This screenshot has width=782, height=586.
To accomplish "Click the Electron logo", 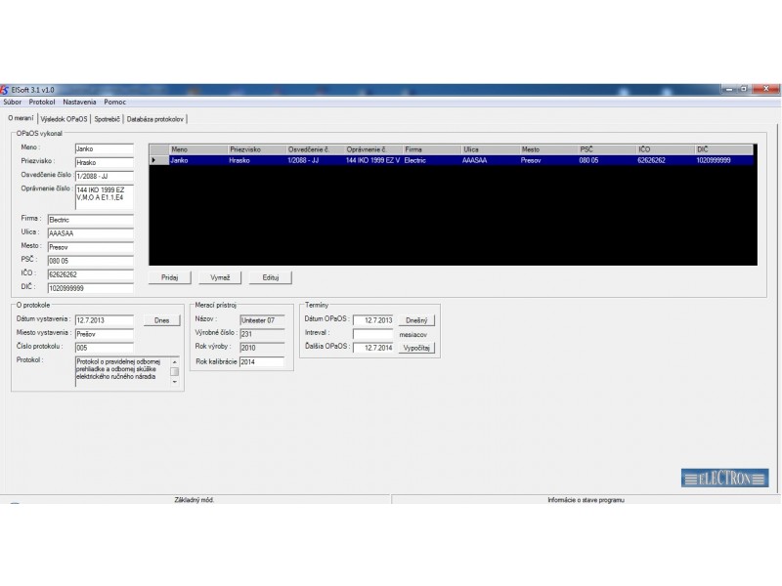I will [724, 479].
